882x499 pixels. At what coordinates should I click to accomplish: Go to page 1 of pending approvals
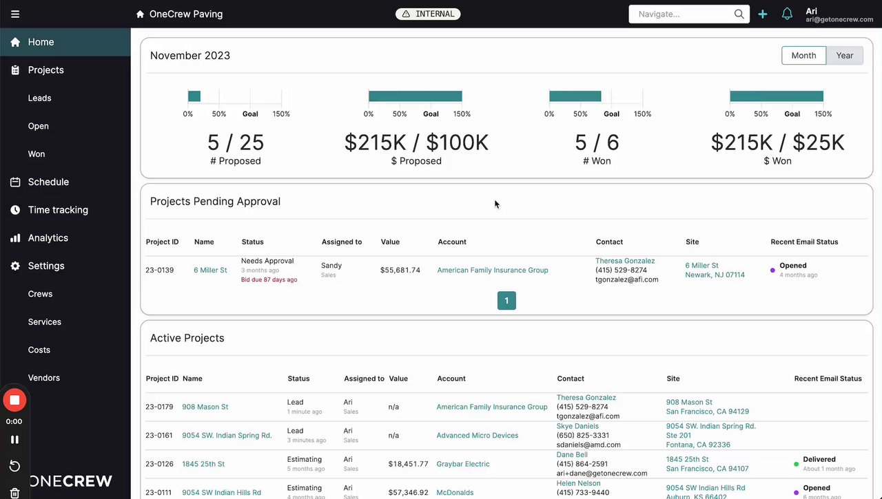[x=506, y=301]
